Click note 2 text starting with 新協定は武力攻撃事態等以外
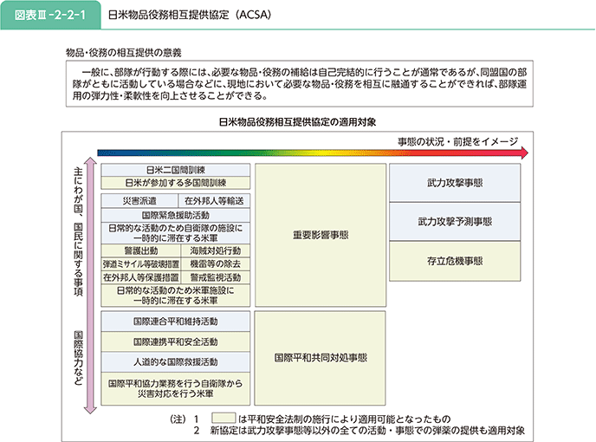Viewport: 596px width, 442px height. click(367, 431)
